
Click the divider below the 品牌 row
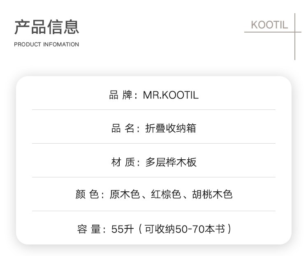[x=153, y=110]
